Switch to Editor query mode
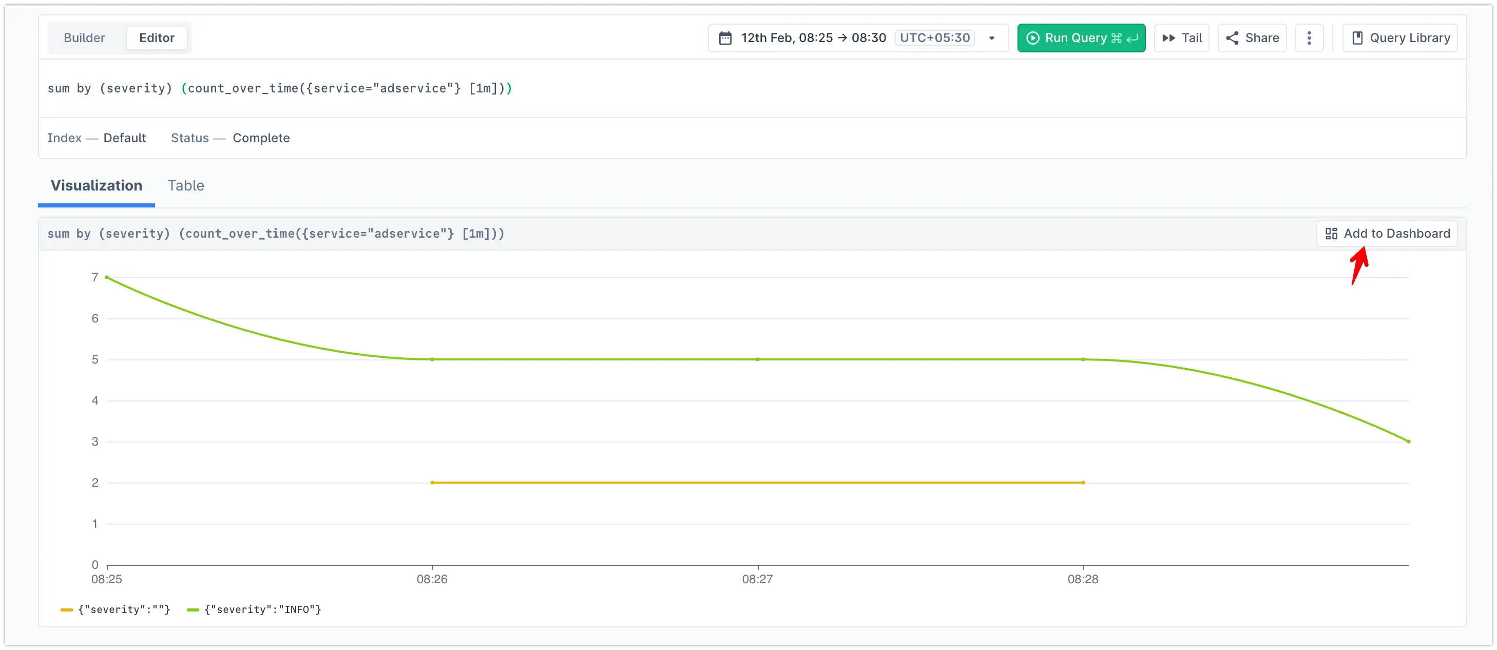Image resolution: width=1497 pixels, height=650 pixels. click(x=157, y=39)
